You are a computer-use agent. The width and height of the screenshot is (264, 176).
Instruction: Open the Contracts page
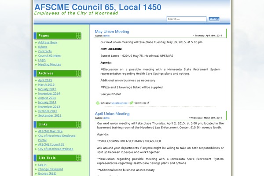coord(45,51)
